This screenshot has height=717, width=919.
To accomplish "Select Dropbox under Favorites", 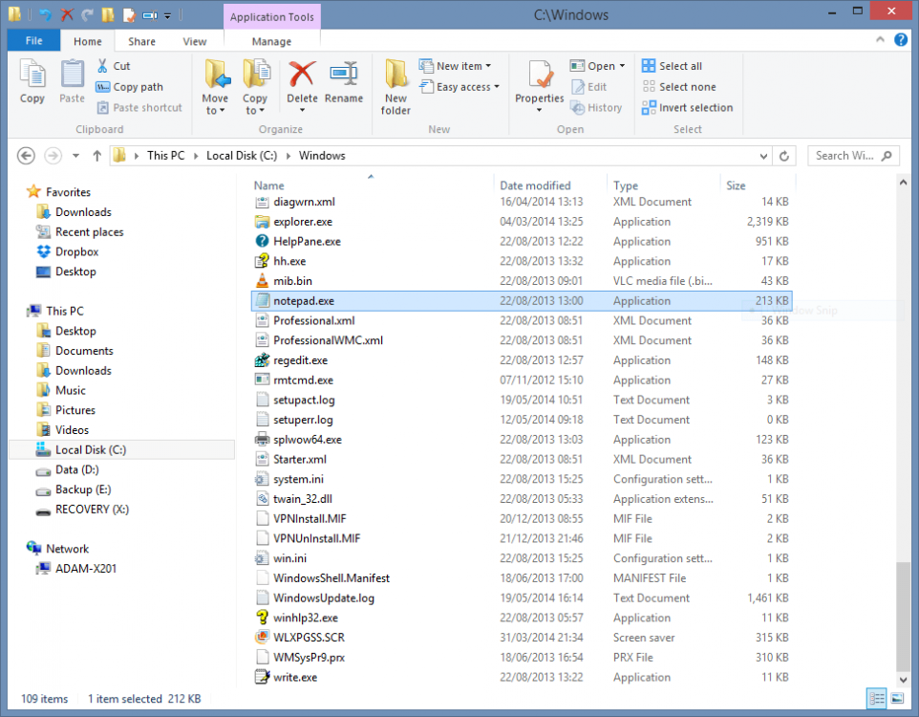I will [x=76, y=251].
